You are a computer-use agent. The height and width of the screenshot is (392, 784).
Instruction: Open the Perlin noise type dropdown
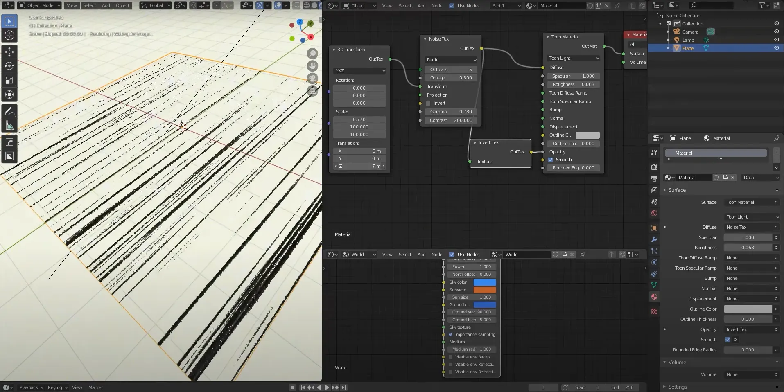[x=451, y=60]
